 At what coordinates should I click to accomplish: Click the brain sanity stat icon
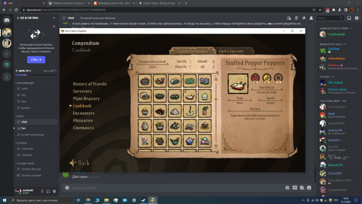pyautogui.click(x=278, y=78)
